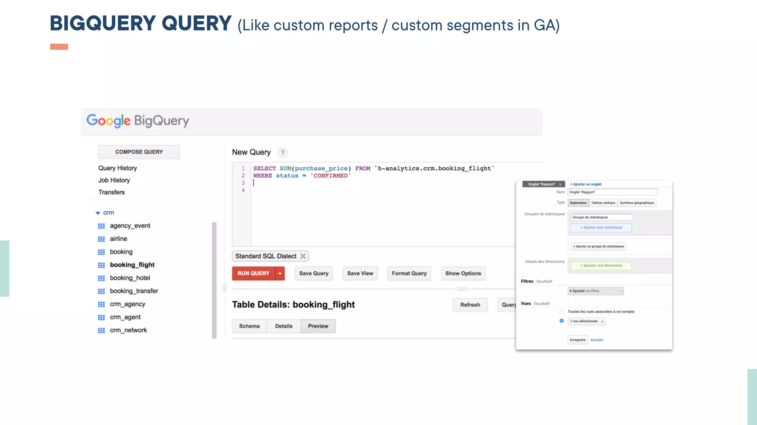
Task: Click Ajouter un groupe de statistiques
Action: click(x=598, y=246)
